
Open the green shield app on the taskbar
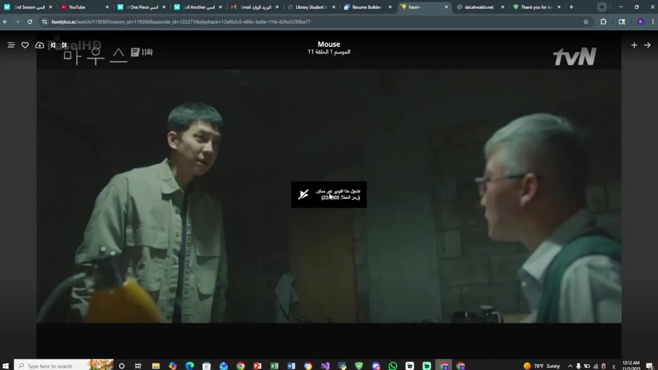359,366
